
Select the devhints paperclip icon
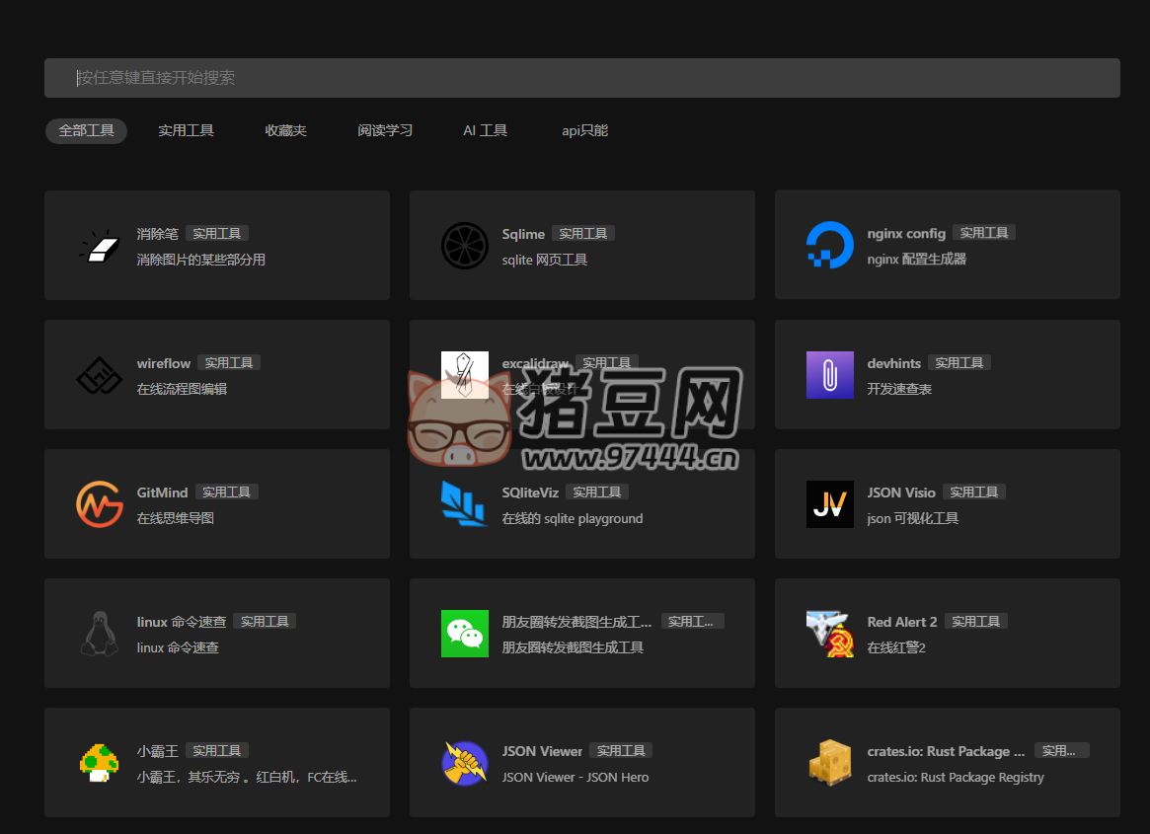pyautogui.click(x=829, y=374)
